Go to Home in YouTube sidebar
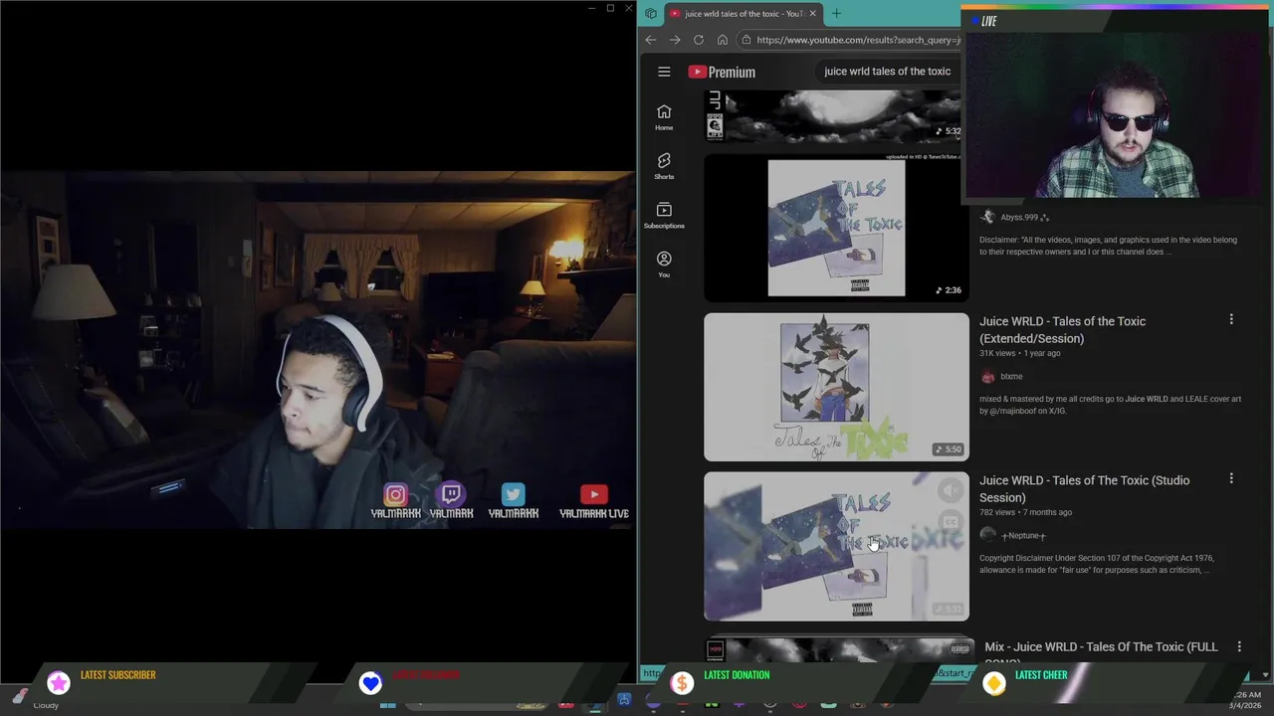Screen dimensions: 1274x716 click(x=664, y=117)
